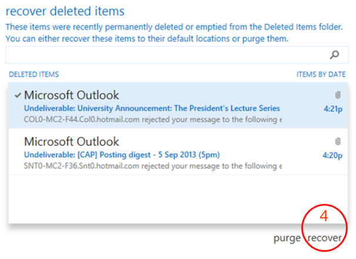Uncheck the selected University Announcement message
356x259 pixels.
pyautogui.click(x=18, y=95)
